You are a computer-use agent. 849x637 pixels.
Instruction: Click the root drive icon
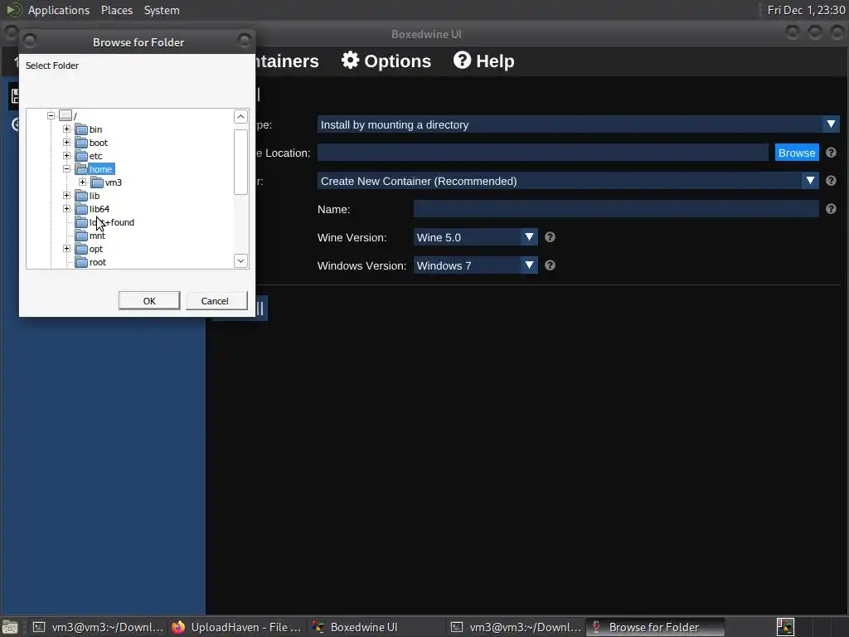65,115
